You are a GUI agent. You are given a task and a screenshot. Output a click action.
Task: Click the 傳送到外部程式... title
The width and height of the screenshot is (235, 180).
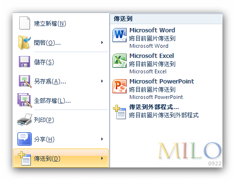coord(154,107)
